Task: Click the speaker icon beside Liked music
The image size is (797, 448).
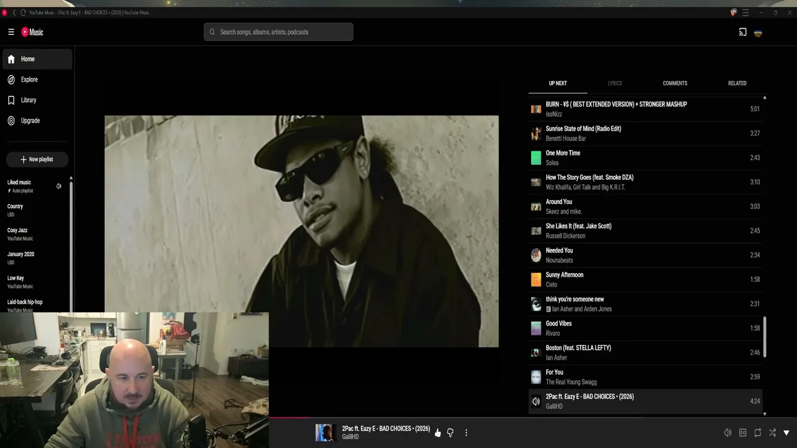Action: 59,186
